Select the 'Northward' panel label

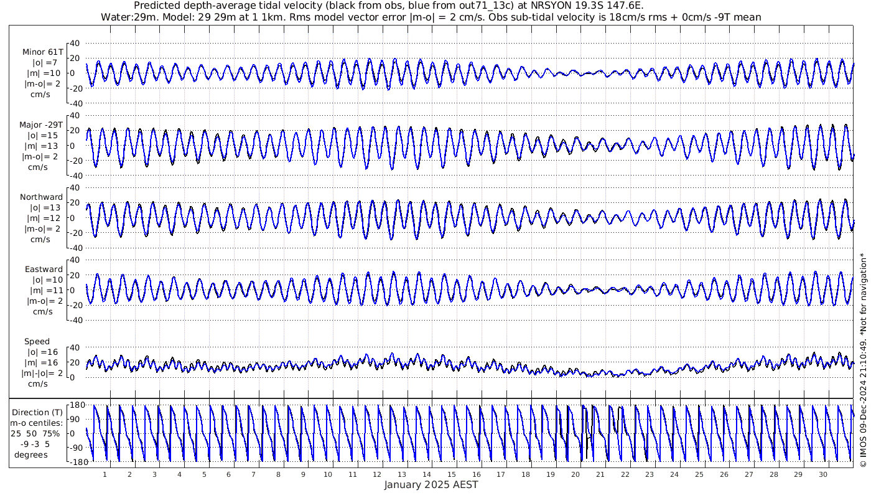[42, 197]
